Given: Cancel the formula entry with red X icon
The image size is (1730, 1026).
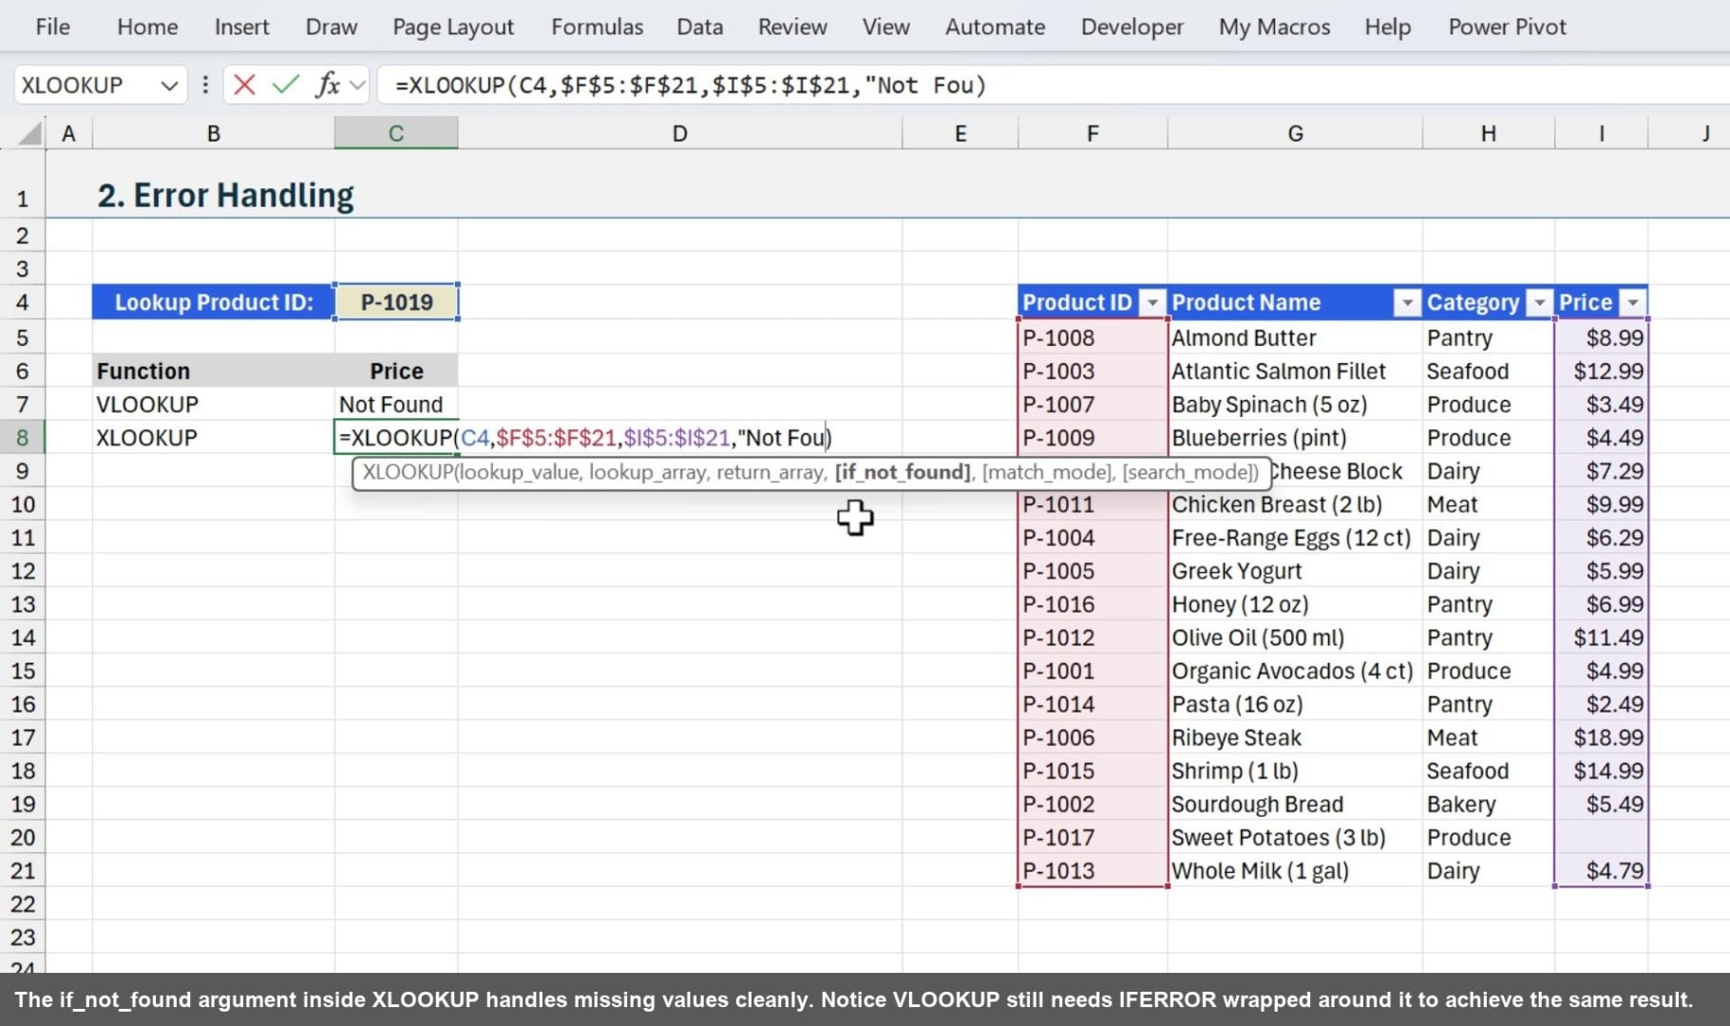Looking at the screenshot, I should pos(244,85).
